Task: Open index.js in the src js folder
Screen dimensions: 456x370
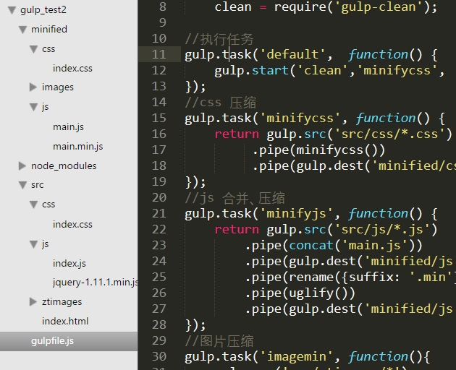Action: coord(69,263)
